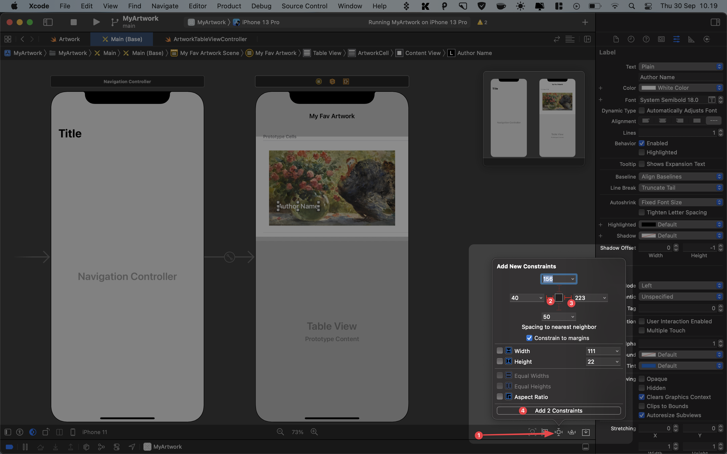Viewport: 727px width, 454px height.
Task: Toggle the top spacing constraint strut
Action: (x=559, y=289)
